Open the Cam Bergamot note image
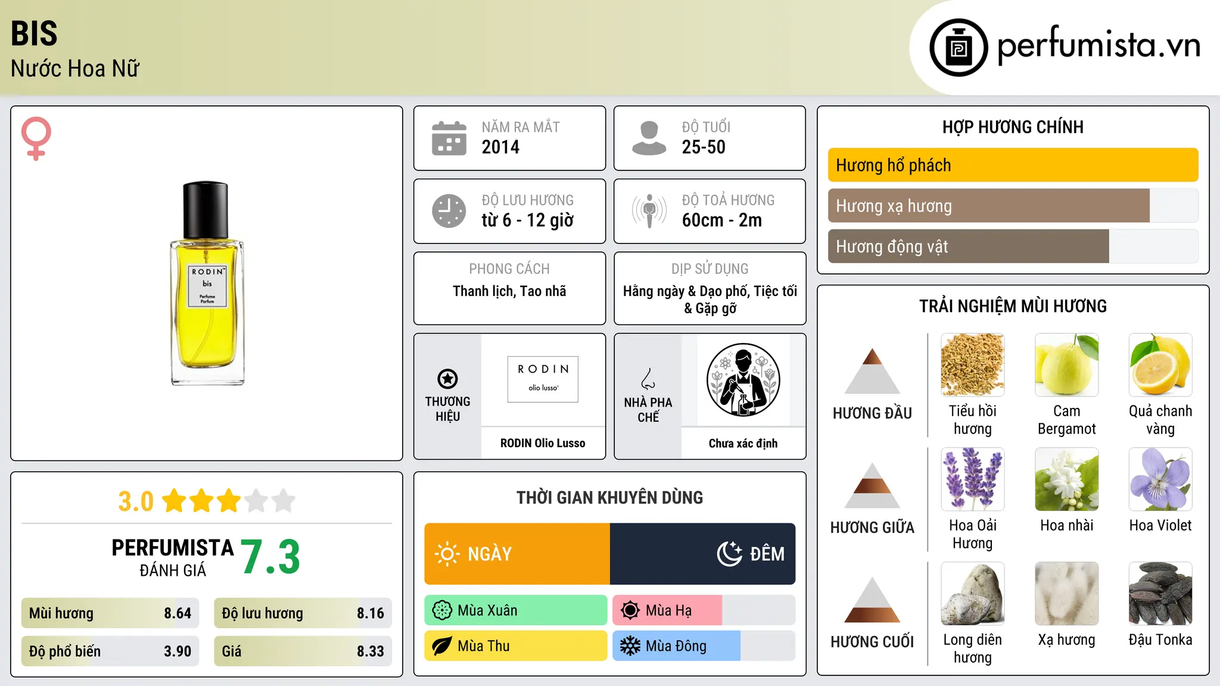Viewport: 1220px width, 686px height. pyautogui.click(x=1067, y=364)
